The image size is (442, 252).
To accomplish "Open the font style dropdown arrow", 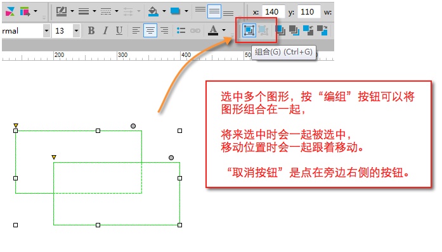I will click(x=46, y=30).
